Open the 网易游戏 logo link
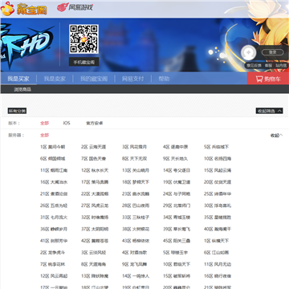The width and height of the screenshot is (289, 289). [x=75, y=7]
